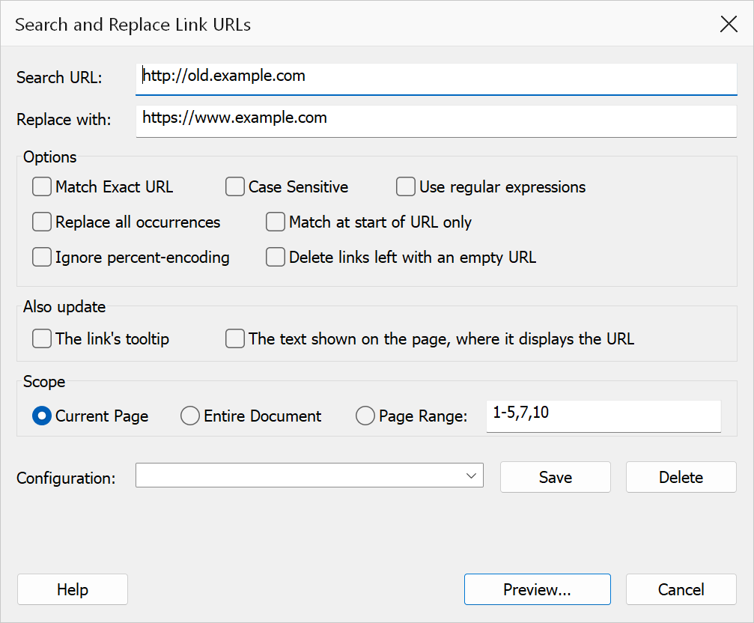Click the Delete configuration button

pyautogui.click(x=681, y=477)
